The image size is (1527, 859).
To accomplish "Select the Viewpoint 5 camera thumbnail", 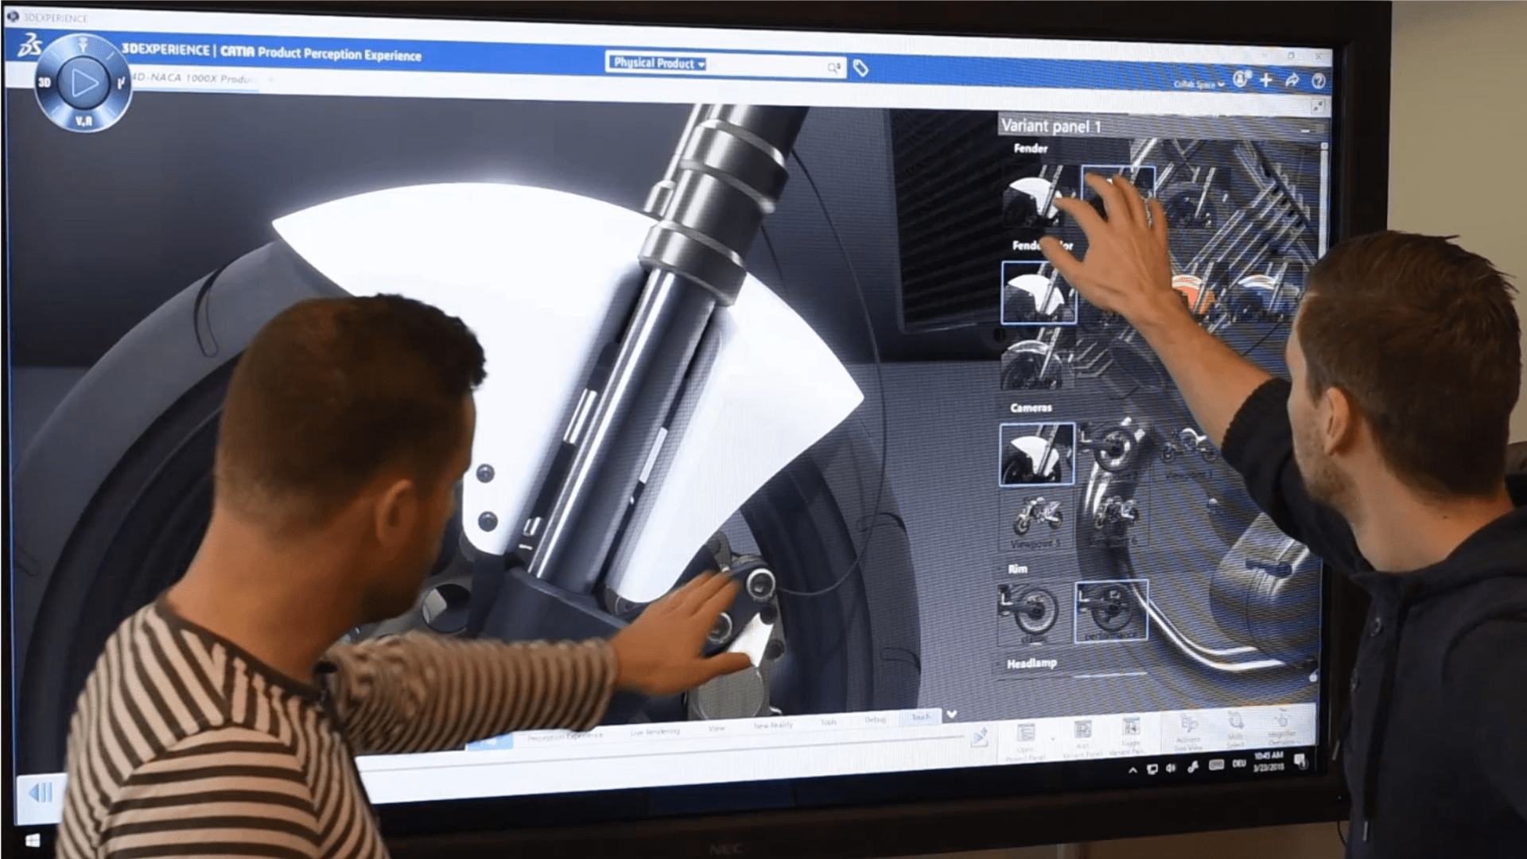I will (x=1036, y=521).
